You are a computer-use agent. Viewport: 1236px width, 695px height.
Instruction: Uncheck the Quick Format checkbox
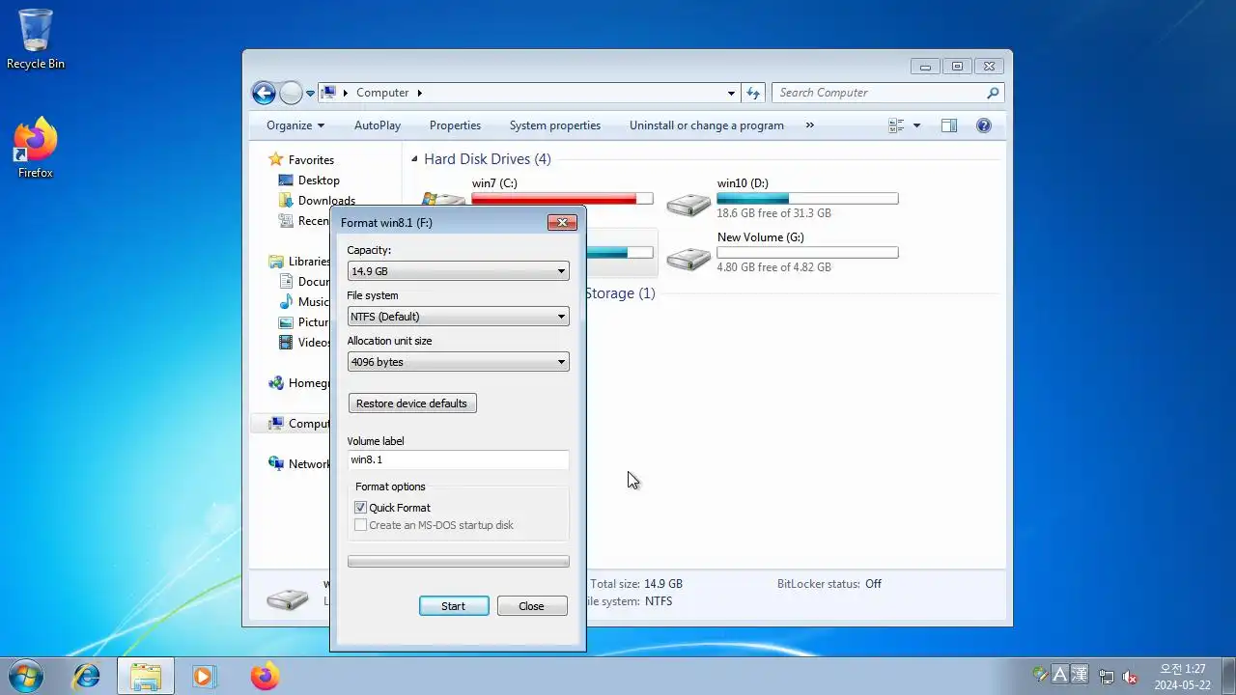(360, 508)
